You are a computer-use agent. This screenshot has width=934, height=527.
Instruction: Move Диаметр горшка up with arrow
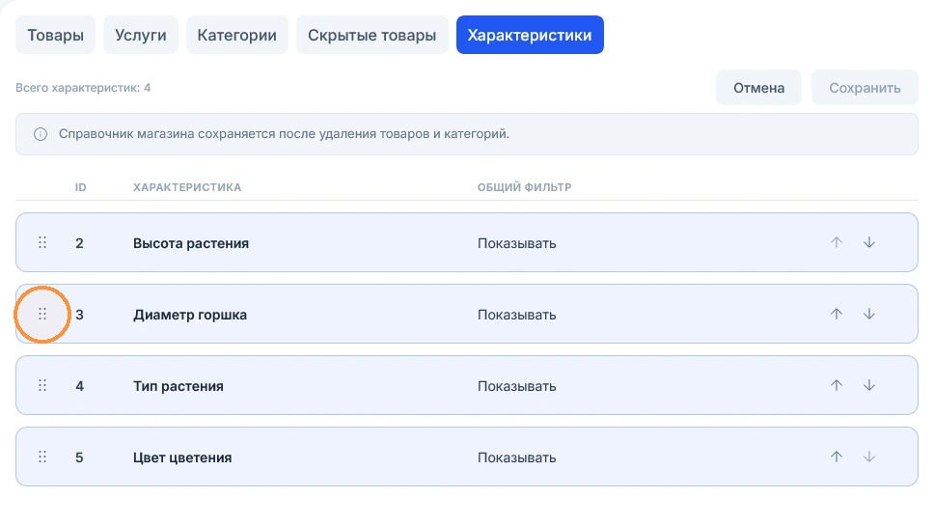point(837,314)
